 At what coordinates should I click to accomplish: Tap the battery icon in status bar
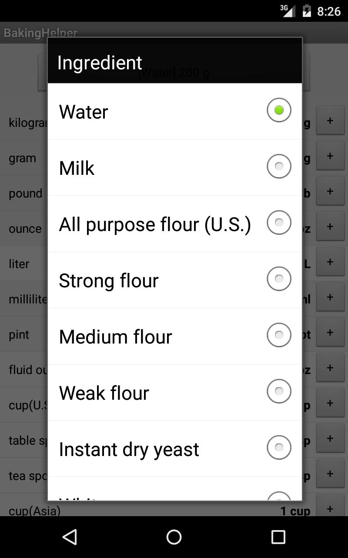(x=307, y=11)
